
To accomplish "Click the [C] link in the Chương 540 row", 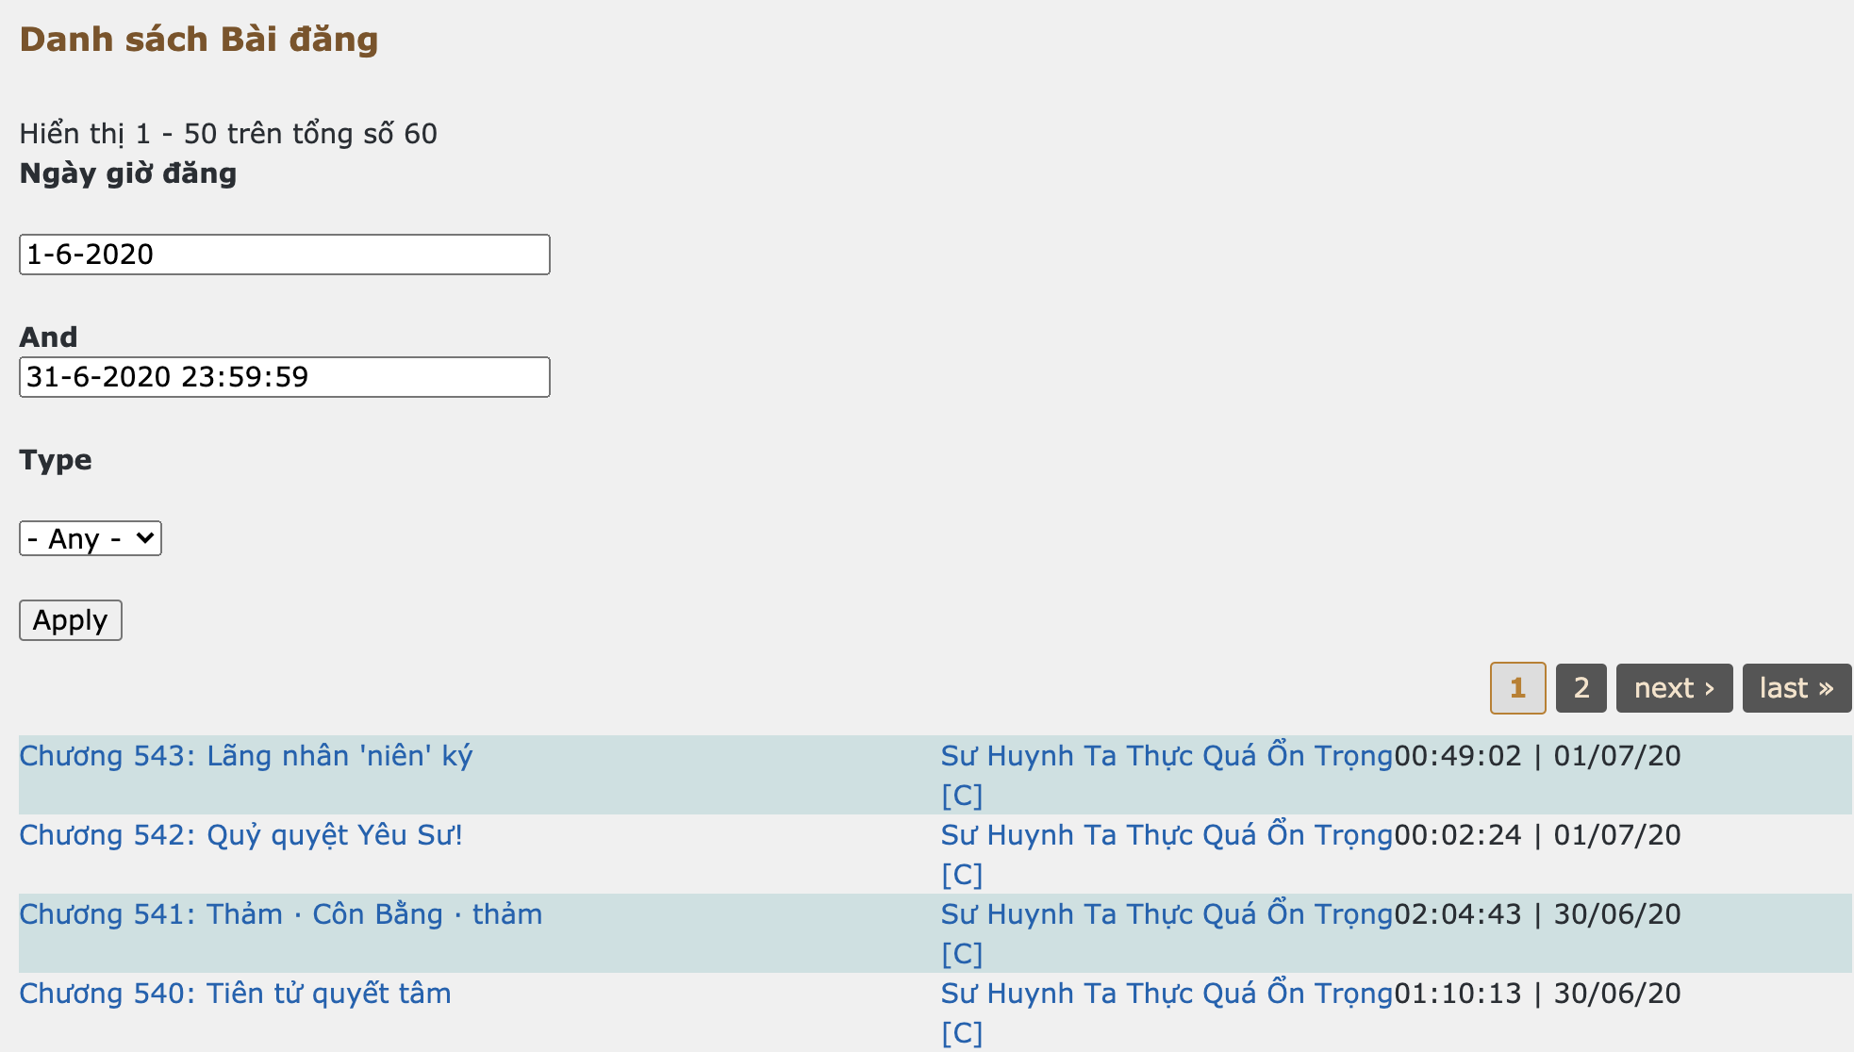I will [962, 1033].
